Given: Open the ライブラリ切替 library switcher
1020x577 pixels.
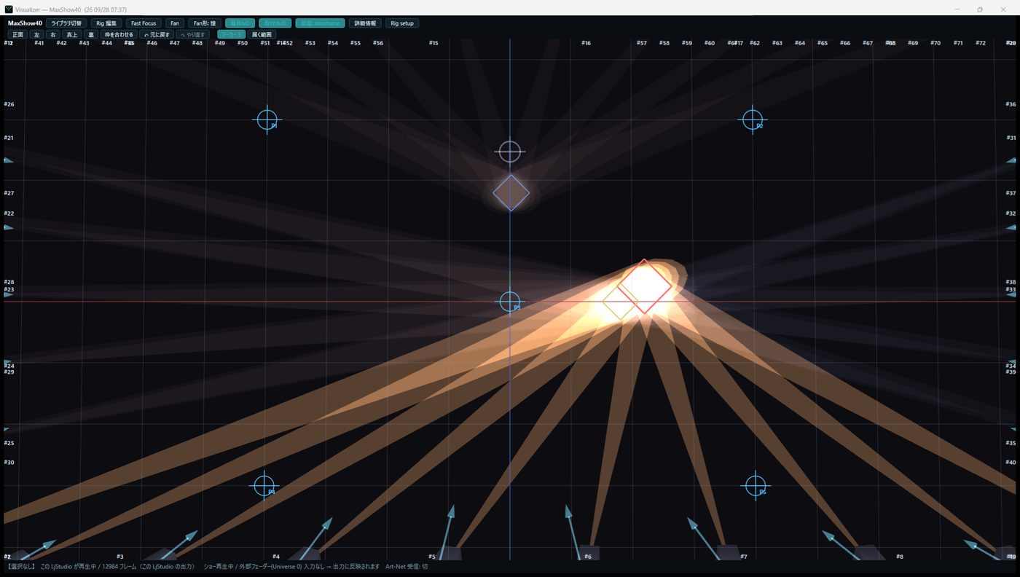Looking at the screenshot, I should coord(66,23).
